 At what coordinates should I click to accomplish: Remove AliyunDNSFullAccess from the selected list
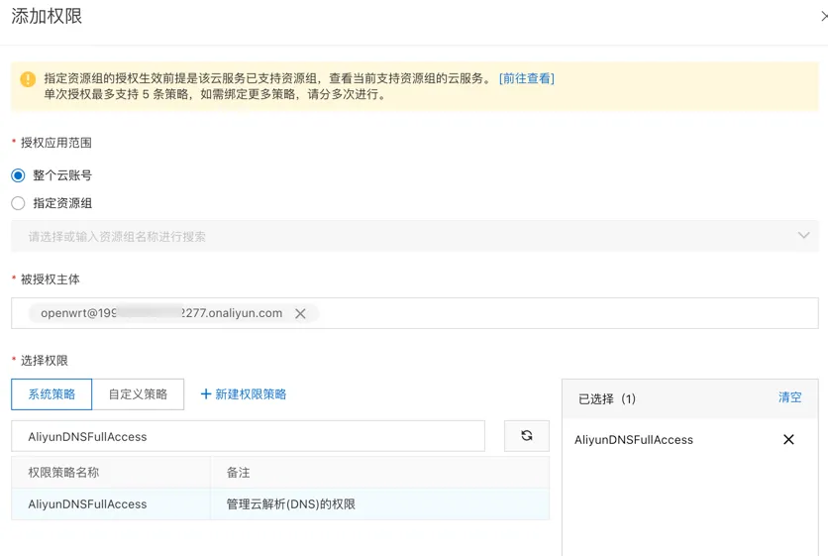788,439
